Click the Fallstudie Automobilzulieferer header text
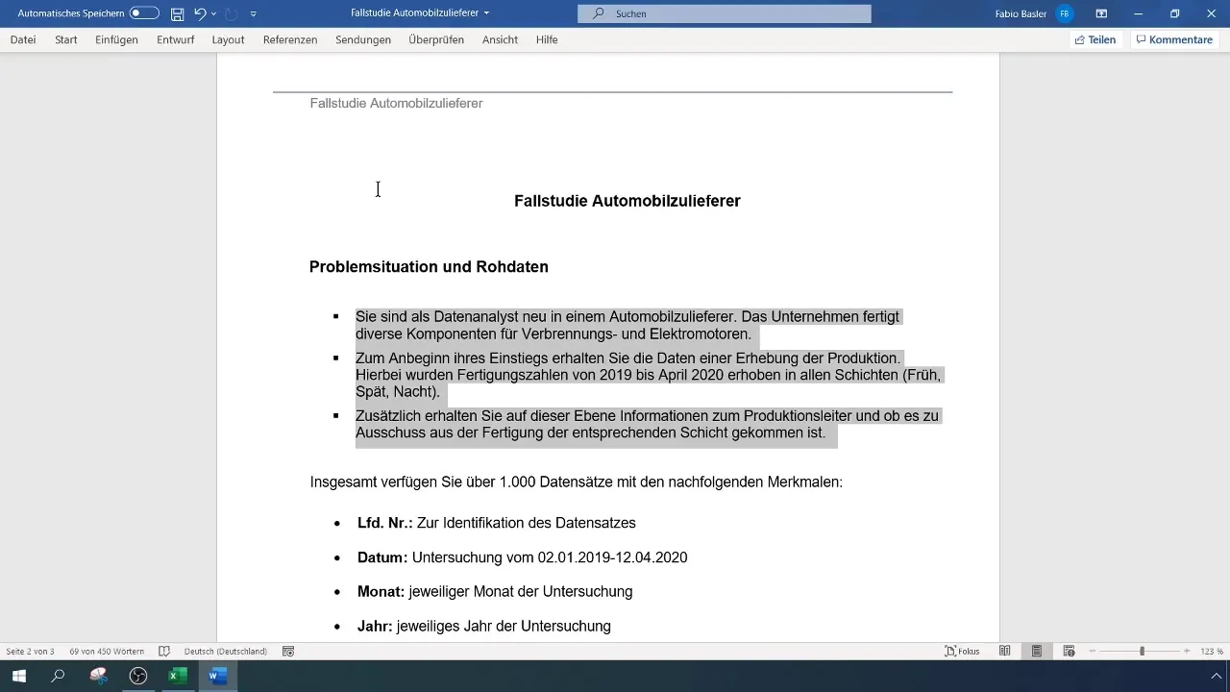1230x692 pixels. point(396,103)
